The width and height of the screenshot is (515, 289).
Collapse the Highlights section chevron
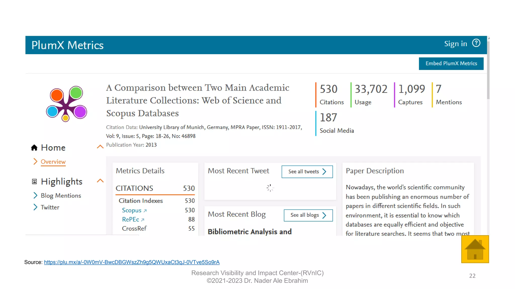(x=100, y=181)
